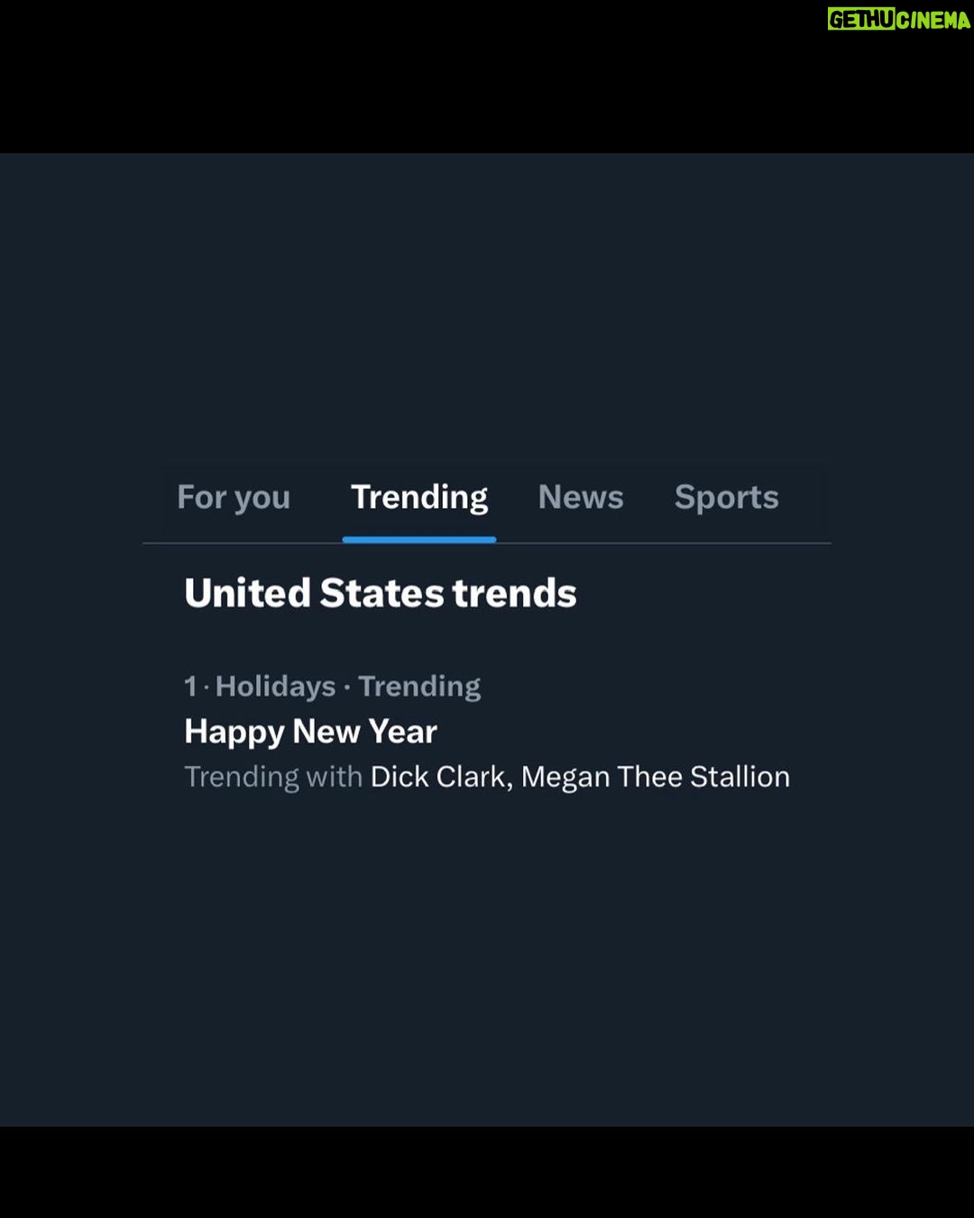Viewport: 974px width, 1218px height.
Task: Click the word 'trends' in the heading
Action: pyautogui.click(x=515, y=594)
